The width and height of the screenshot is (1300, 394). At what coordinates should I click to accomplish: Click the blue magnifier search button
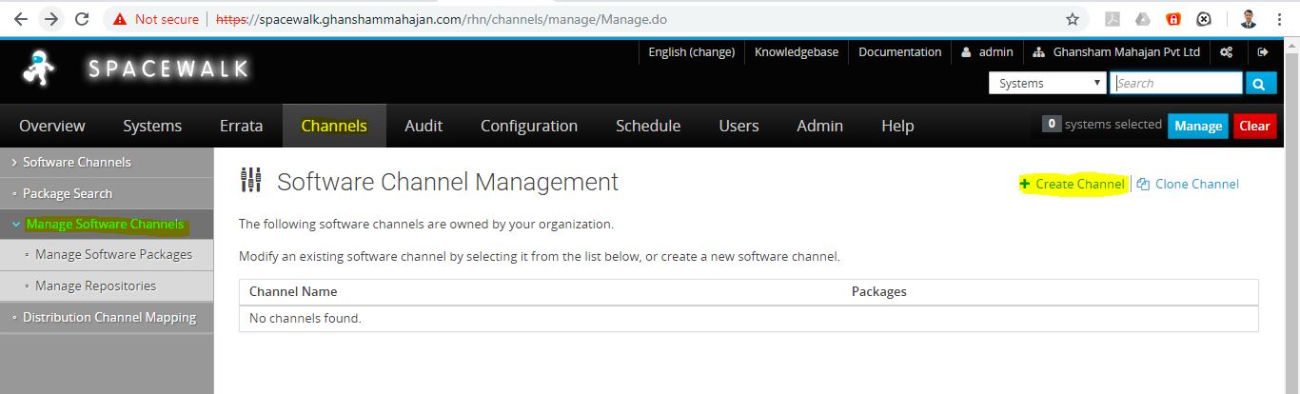tap(1259, 84)
